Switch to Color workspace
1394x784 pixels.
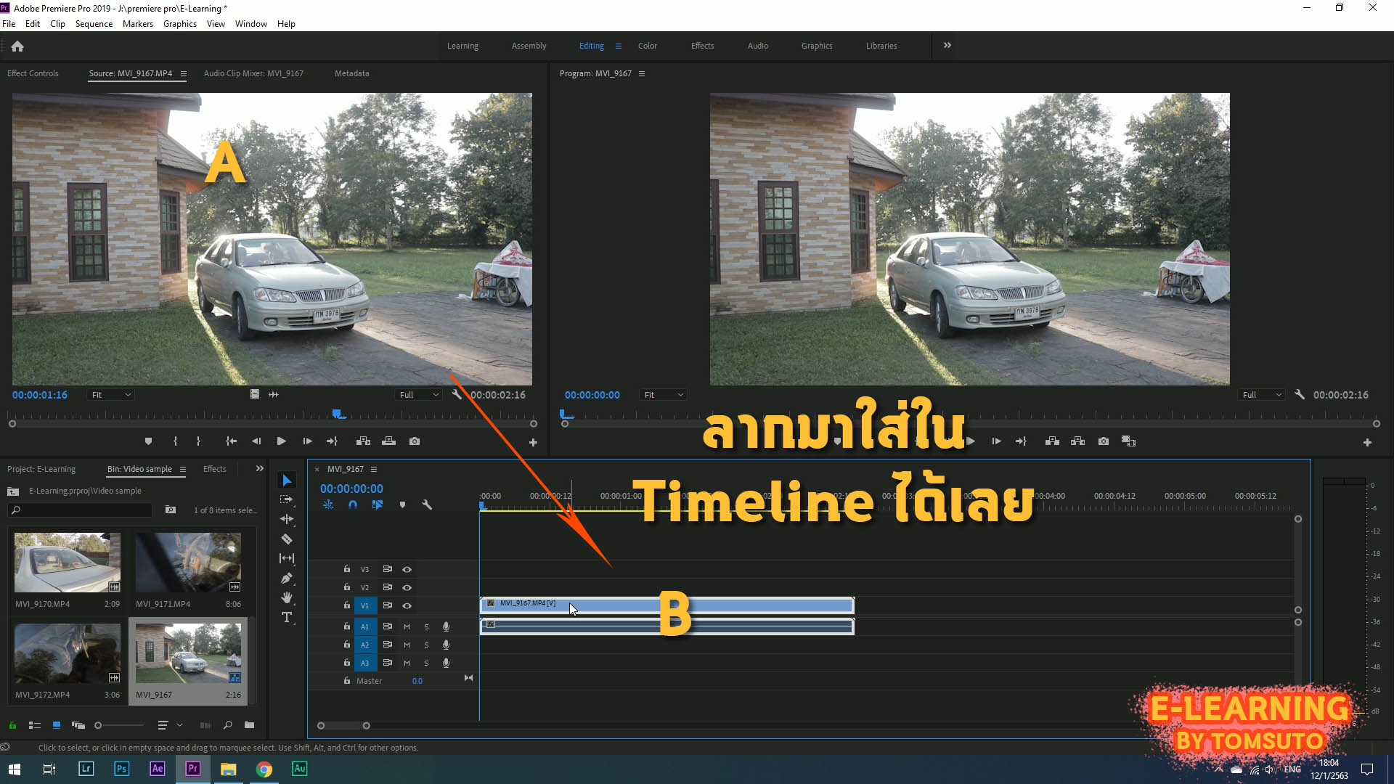(x=648, y=46)
